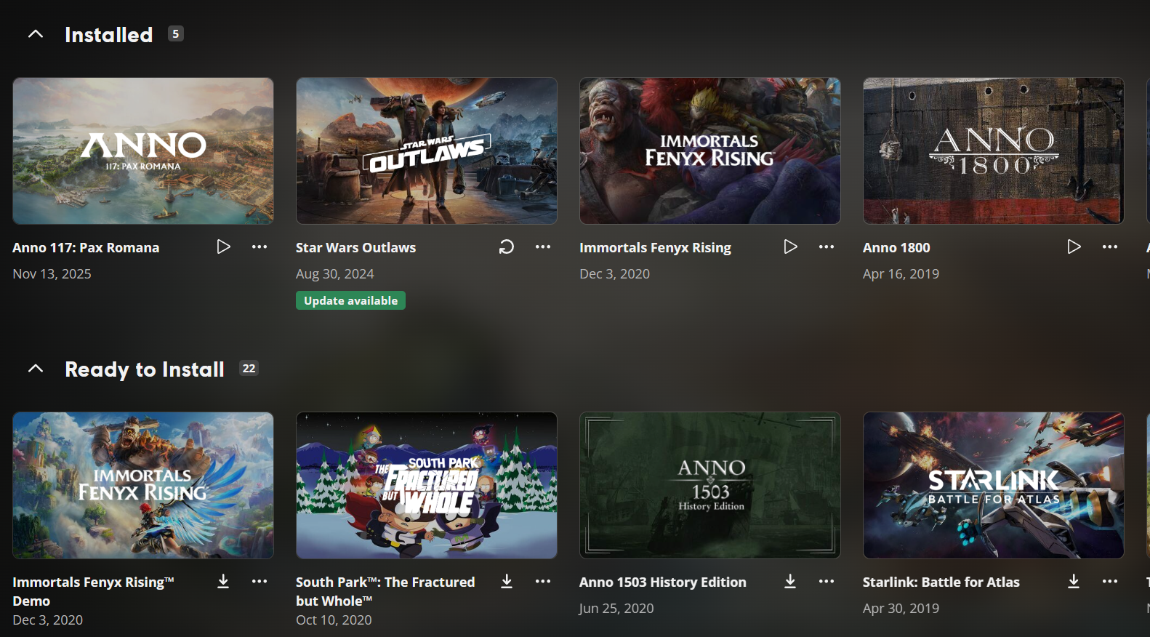
Task: Click the Star Wars Outlaws title
Action: click(355, 247)
